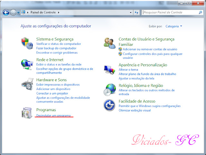Open Sistema e Segurança category
The width and height of the screenshot is (206, 155).
click(x=55, y=39)
